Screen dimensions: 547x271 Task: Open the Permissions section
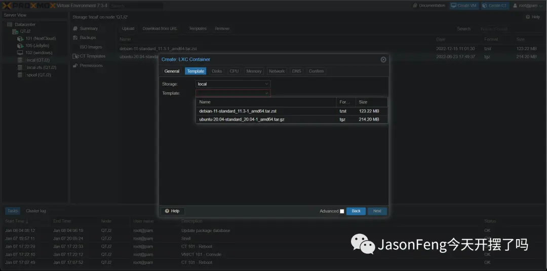point(91,65)
